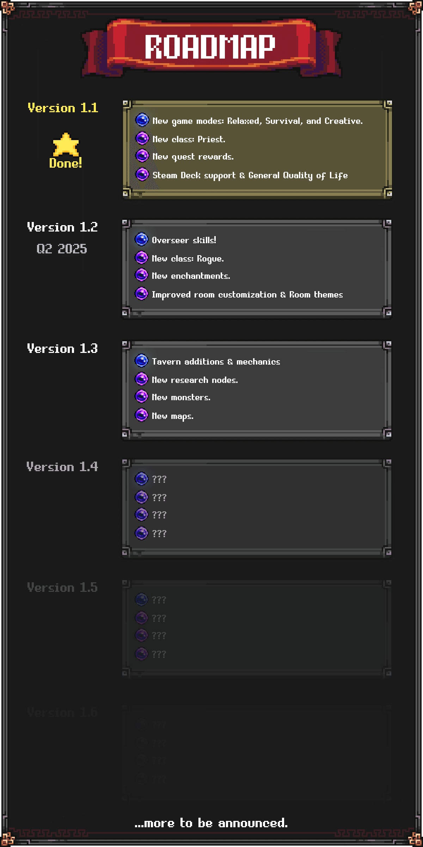Click the text 'New enchantments.'

point(191,276)
